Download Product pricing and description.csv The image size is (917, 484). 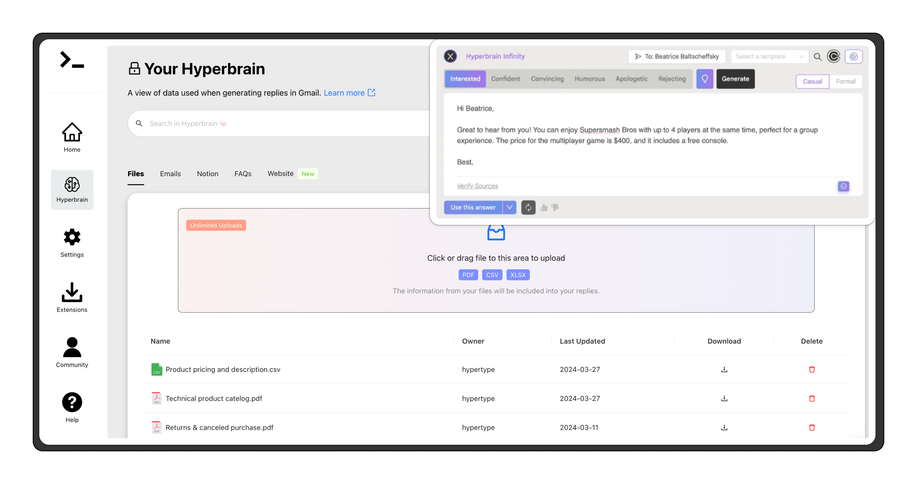click(x=724, y=370)
